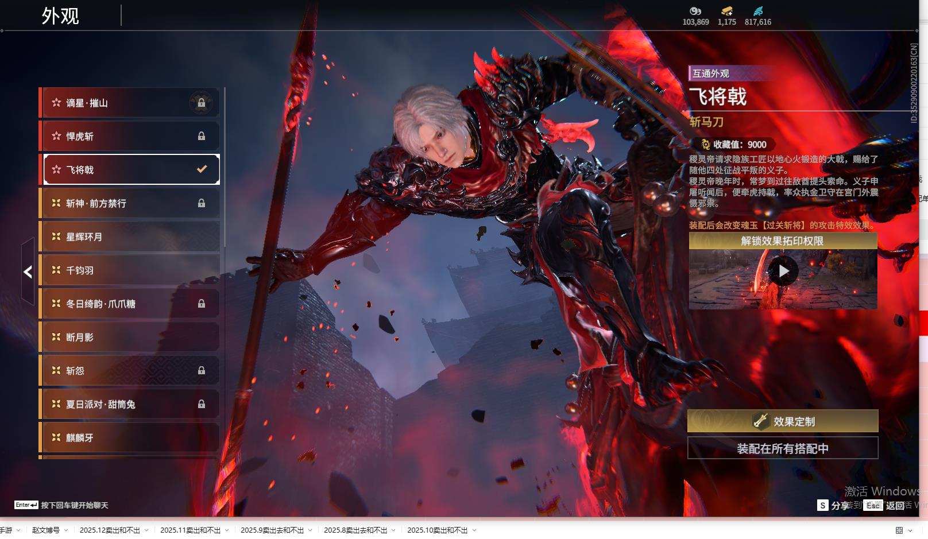Open the 2025.11卖出和不出 sheet tab

click(190, 530)
